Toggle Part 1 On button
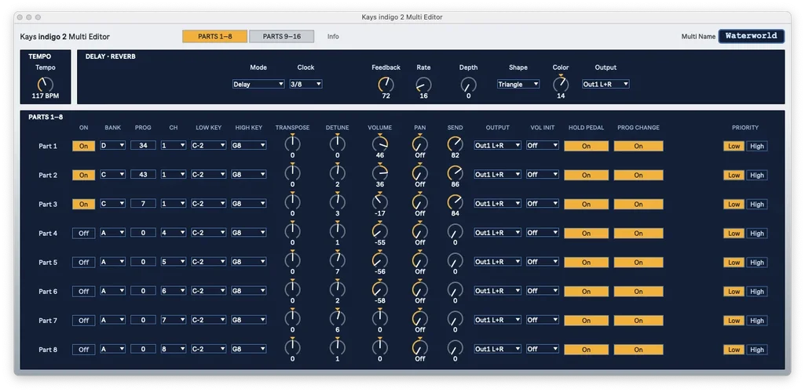The width and height of the screenshot is (805, 392). point(84,146)
